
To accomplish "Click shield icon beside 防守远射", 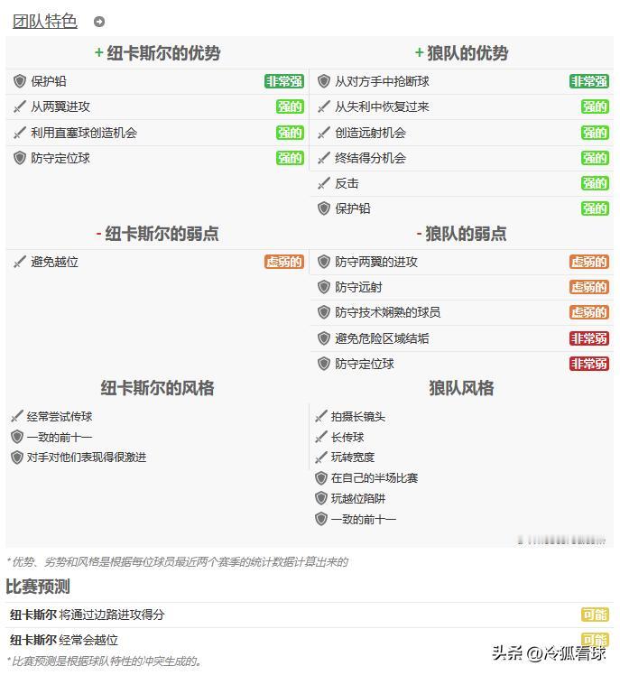I will tap(324, 287).
